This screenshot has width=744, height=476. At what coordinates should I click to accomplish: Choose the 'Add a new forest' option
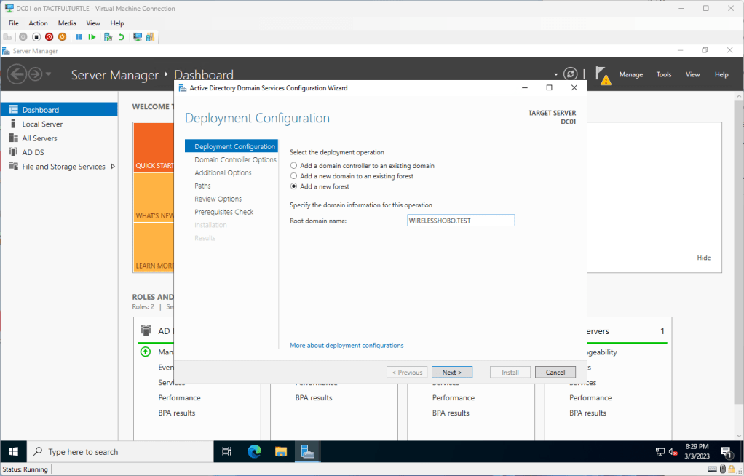coord(293,187)
